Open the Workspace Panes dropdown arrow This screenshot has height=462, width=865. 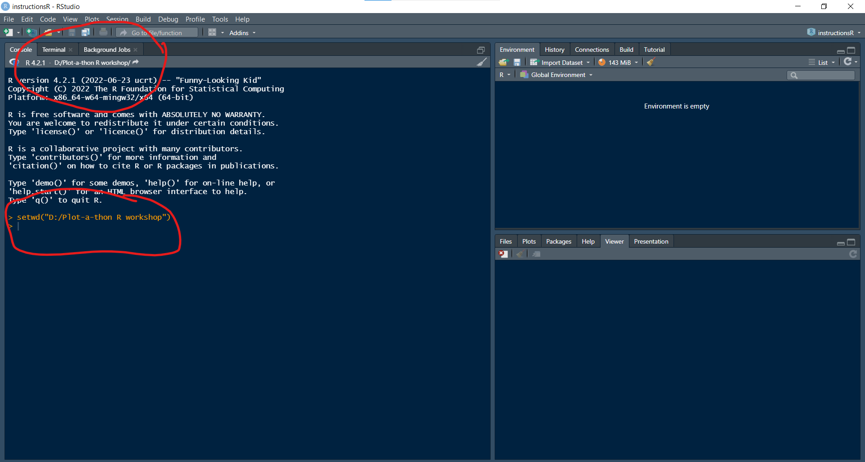click(x=222, y=32)
